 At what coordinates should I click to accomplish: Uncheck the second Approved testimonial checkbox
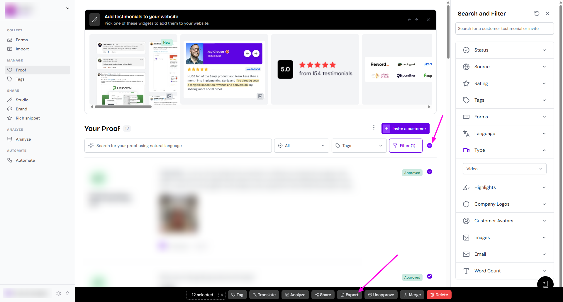pyautogui.click(x=430, y=276)
